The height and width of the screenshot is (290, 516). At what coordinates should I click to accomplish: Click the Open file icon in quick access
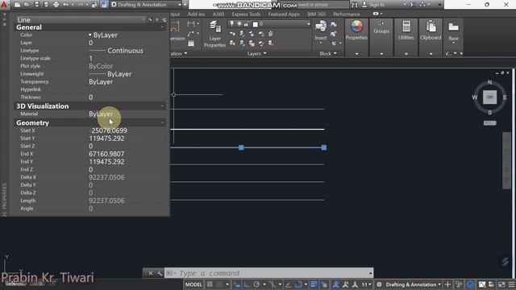[27, 5]
